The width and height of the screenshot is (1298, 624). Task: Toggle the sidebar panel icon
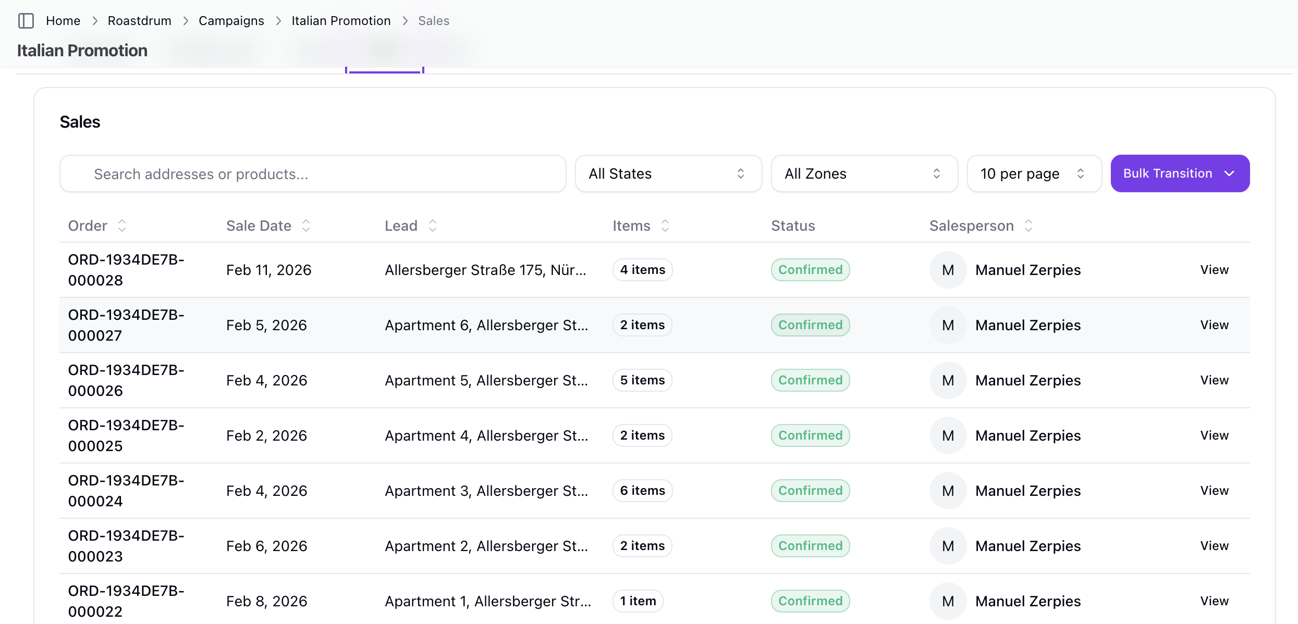26,21
